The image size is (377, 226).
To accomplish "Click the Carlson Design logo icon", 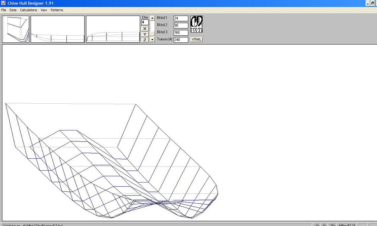I will pyautogui.click(x=196, y=25).
